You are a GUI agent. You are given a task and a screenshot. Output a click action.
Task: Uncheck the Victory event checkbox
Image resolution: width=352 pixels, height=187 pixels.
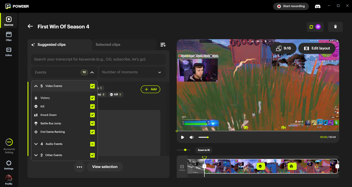tap(92, 98)
